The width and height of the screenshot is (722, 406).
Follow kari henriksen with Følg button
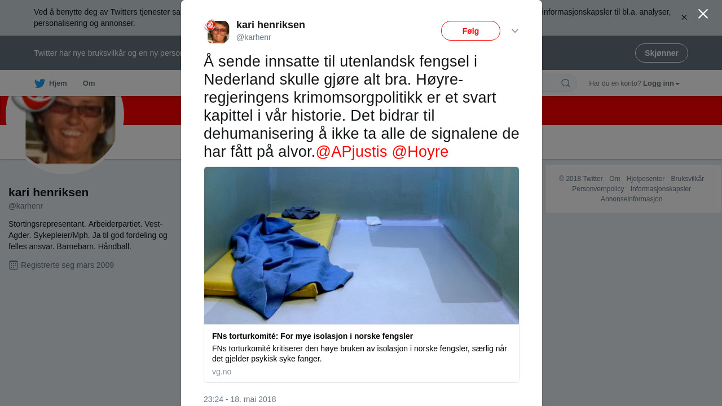470,31
